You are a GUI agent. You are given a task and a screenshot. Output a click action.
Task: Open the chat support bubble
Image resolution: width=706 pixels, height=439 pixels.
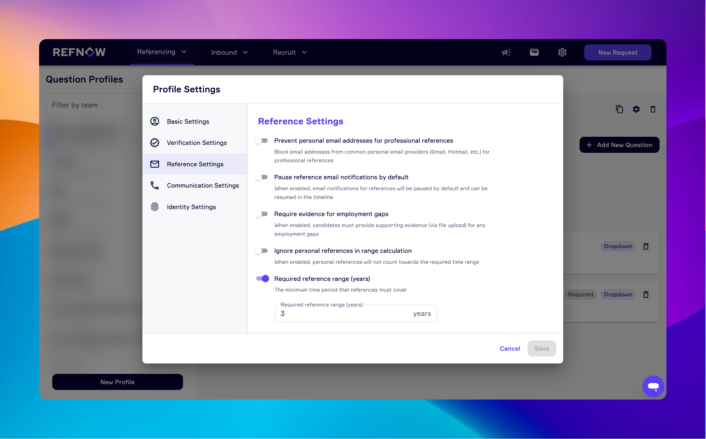tap(653, 386)
